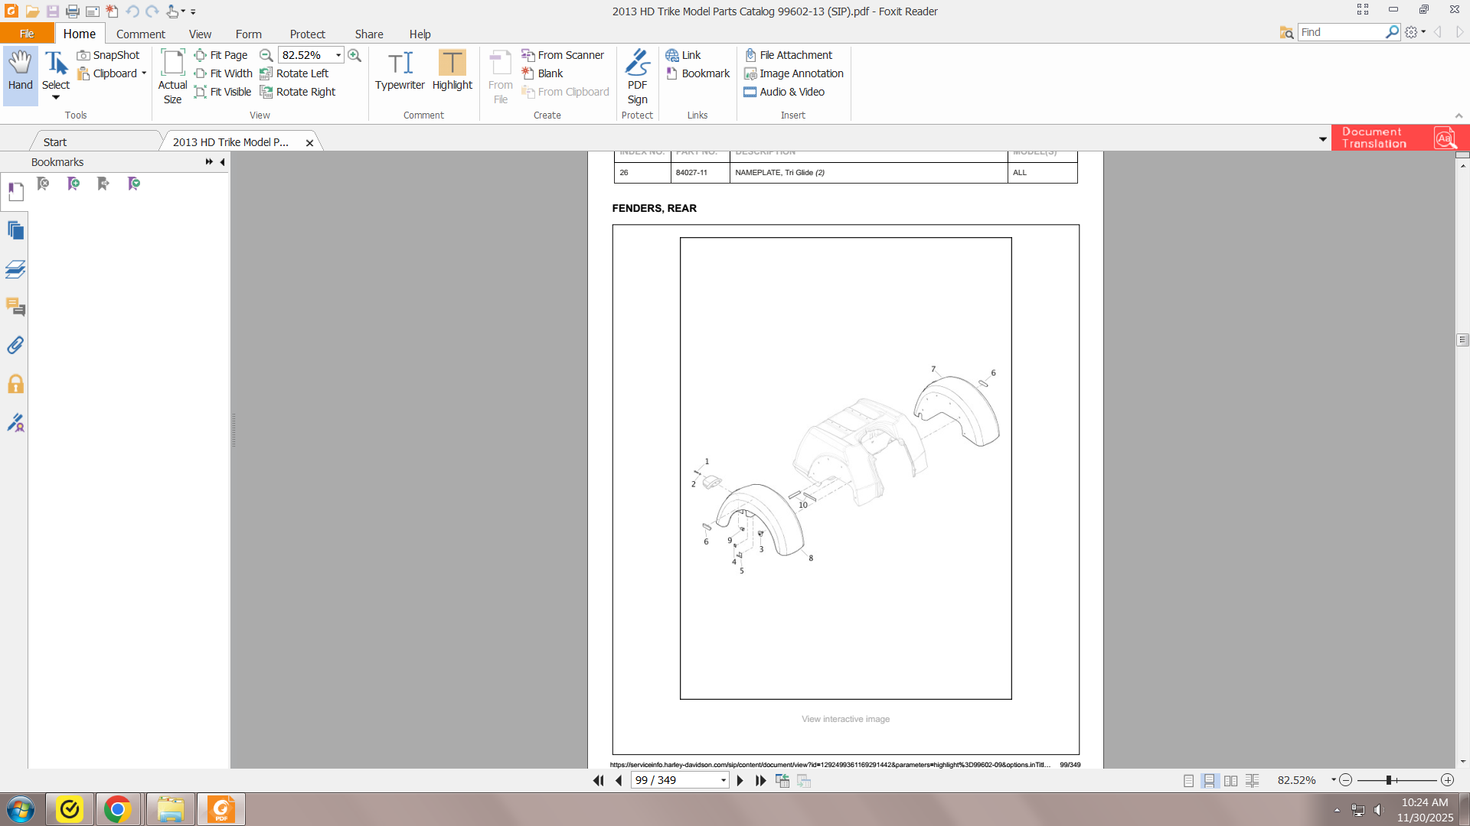This screenshot has height=826, width=1470.
Task: Enable facing pages view mode
Action: [x=1230, y=781]
